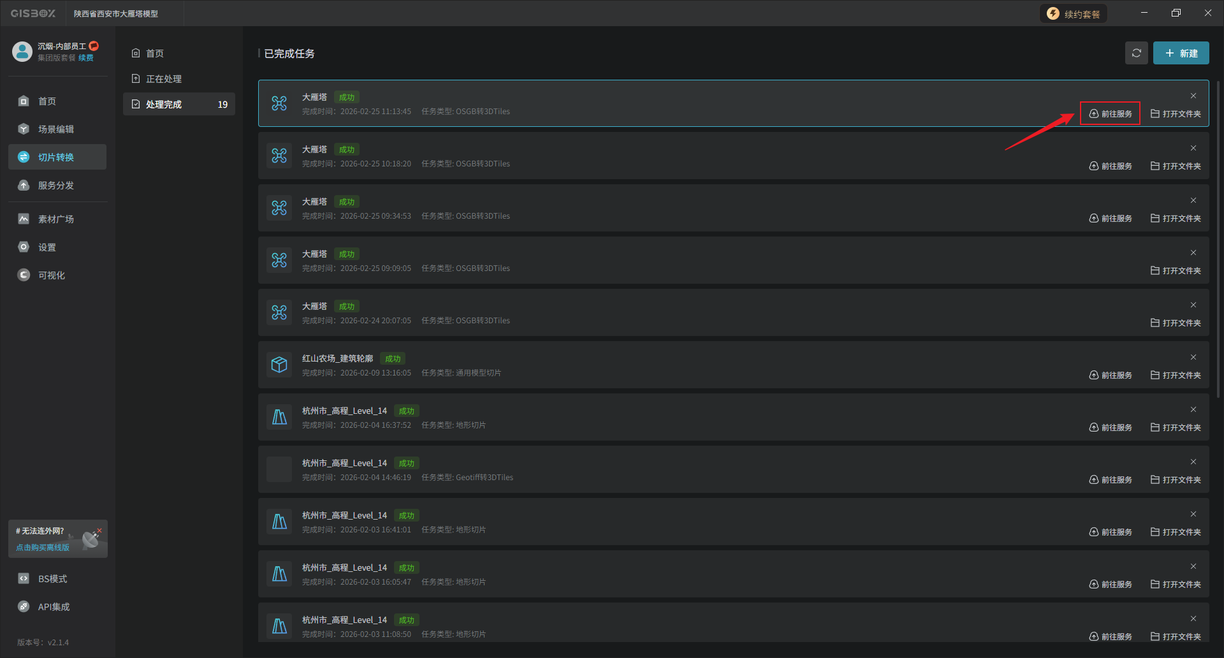1224x658 pixels.
Task: Click the 续约套餐 renew plan button
Action: pyautogui.click(x=1074, y=14)
